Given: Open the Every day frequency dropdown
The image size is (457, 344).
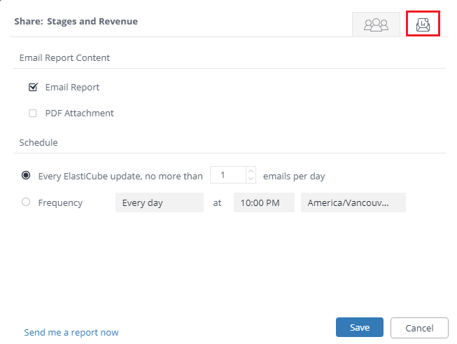Looking at the screenshot, I should coord(159,202).
